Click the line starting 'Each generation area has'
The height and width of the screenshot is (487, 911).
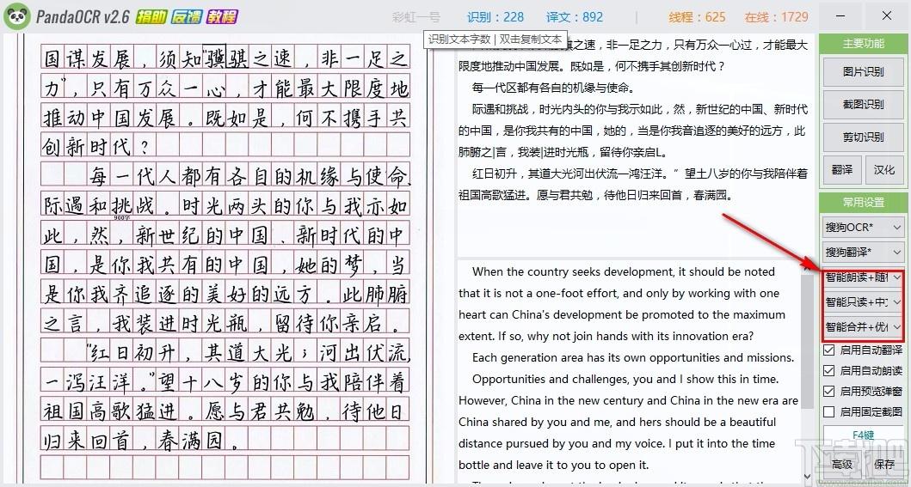coord(632,357)
